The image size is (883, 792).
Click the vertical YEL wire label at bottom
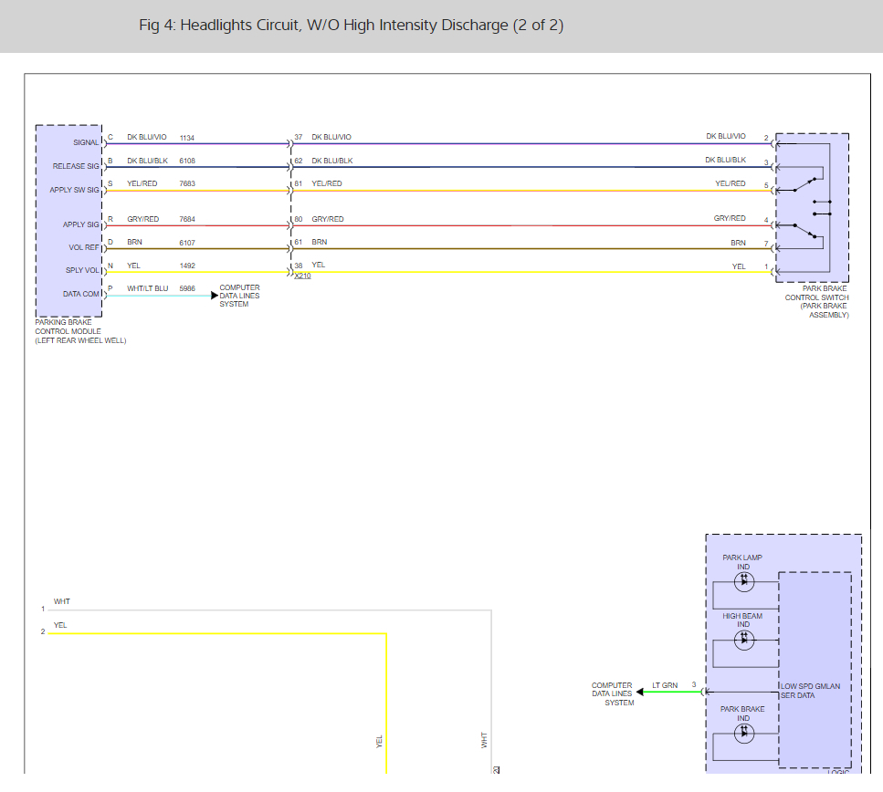[x=379, y=741]
